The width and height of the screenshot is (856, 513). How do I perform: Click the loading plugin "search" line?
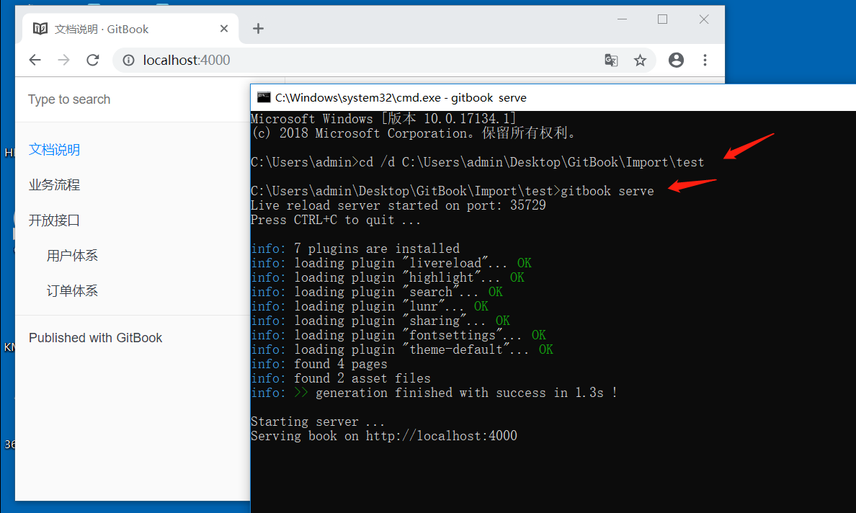pos(377,292)
